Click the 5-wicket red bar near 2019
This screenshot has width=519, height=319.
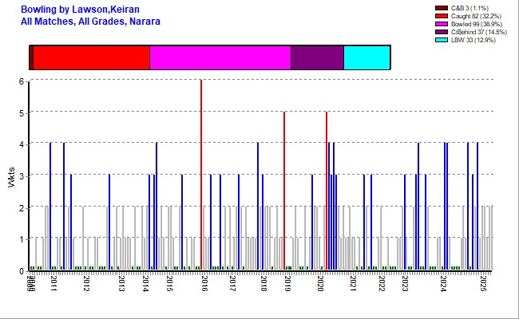pyautogui.click(x=284, y=191)
